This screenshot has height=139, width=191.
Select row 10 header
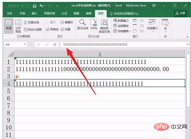point(9,127)
